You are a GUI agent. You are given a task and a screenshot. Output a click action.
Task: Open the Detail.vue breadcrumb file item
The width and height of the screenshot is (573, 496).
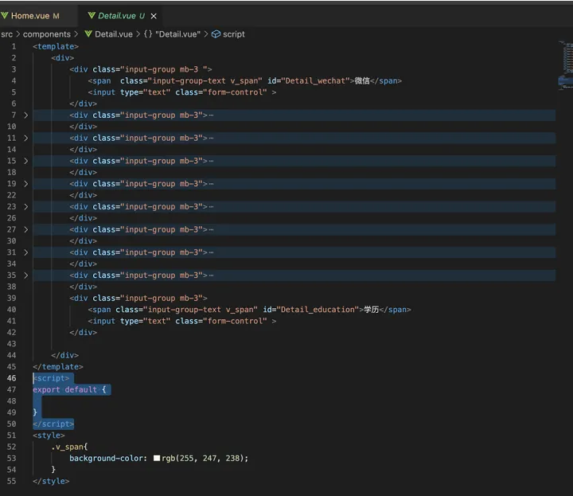(114, 34)
